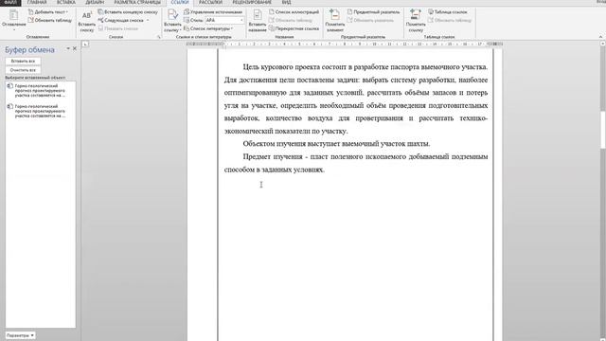The image size is (606, 341).
Task: Switch to the ДИЗАЙН tab
Action: point(95,2)
